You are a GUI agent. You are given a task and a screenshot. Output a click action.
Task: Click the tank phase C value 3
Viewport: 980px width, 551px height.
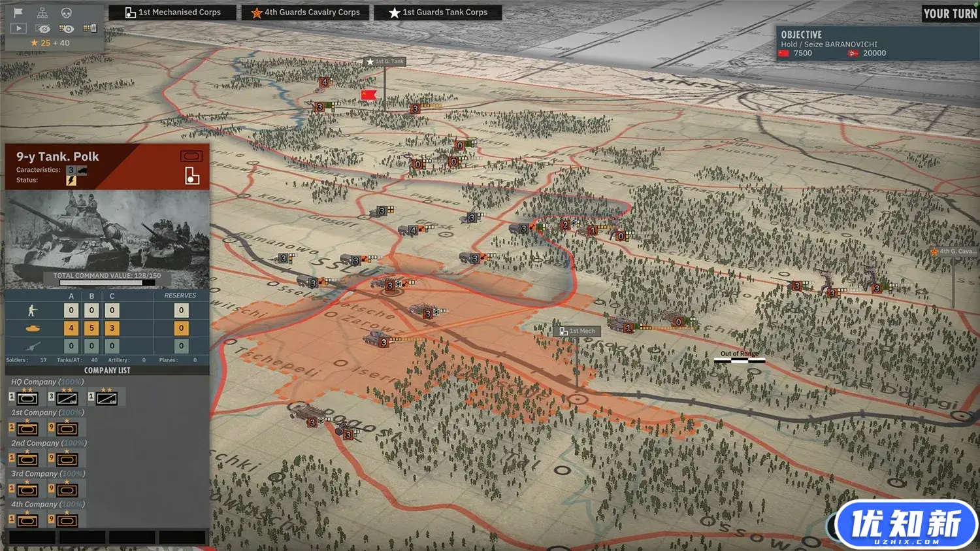[112, 328]
